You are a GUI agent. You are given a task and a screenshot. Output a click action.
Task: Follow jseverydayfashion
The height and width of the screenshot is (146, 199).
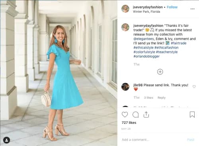(172, 7)
